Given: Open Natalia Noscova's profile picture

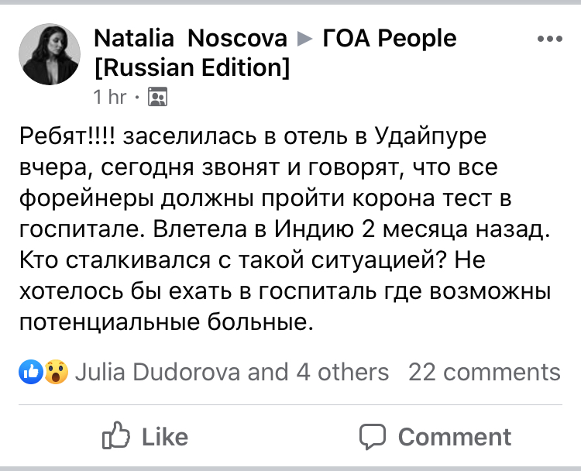Looking at the screenshot, I should [49, 53].
